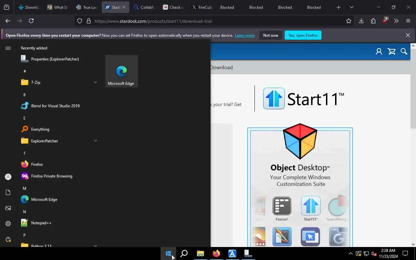
Task: Reload the current page
Action: 31,21
